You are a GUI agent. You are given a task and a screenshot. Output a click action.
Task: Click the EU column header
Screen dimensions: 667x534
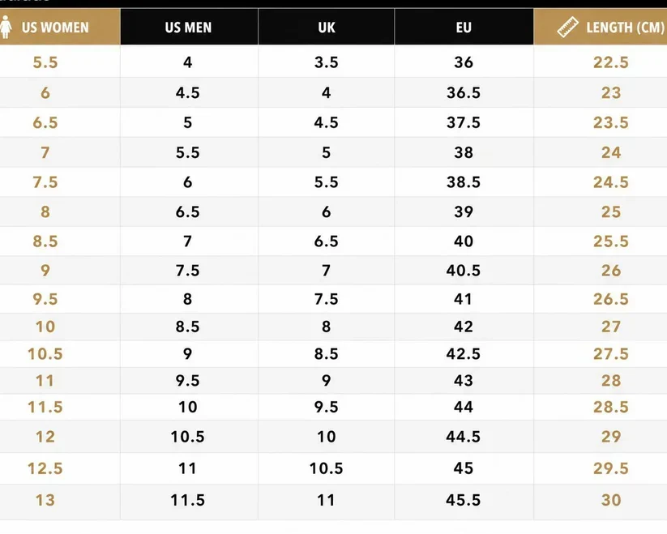464,27
